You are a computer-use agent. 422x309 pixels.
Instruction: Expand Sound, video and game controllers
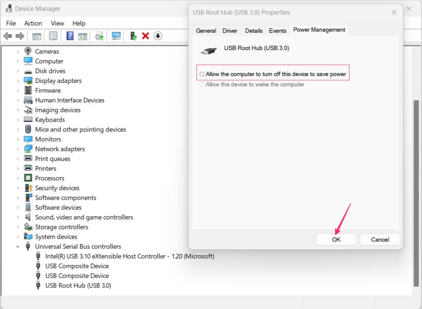[x=18, y=217]
